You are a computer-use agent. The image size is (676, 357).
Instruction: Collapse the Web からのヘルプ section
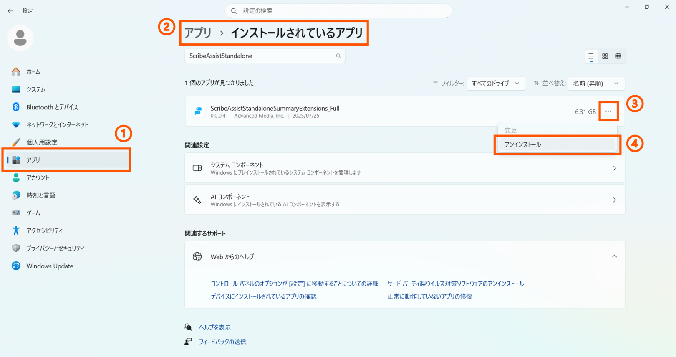pos(614,256)
